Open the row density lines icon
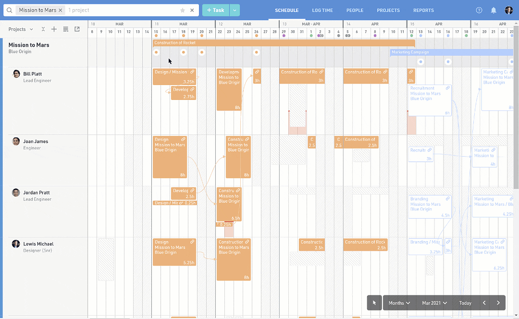The height and width of the screenshot is (319, 519). pos(66,29)
